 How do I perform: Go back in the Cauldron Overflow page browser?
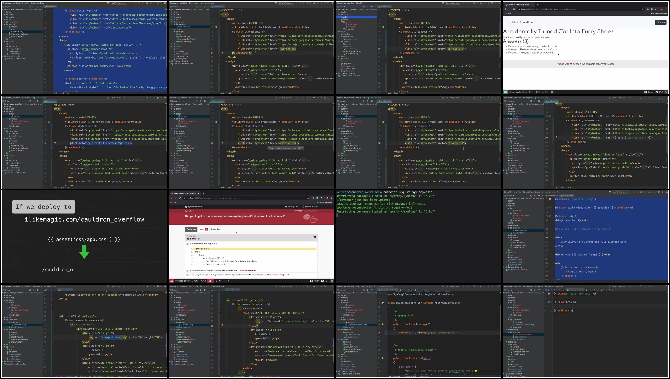[x=506, y=9]
